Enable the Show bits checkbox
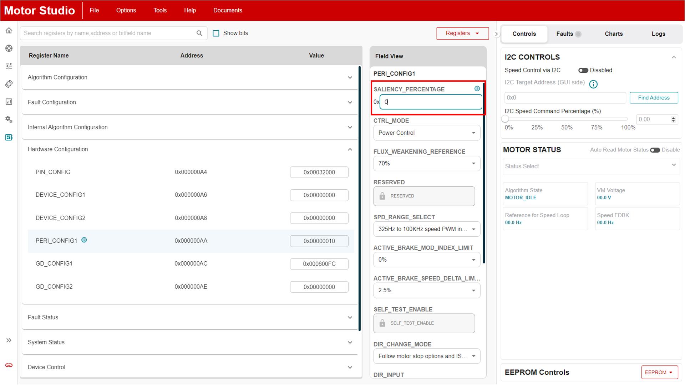Image resolution: width=685 pixels, height=385 pixels. coord(216,33)
